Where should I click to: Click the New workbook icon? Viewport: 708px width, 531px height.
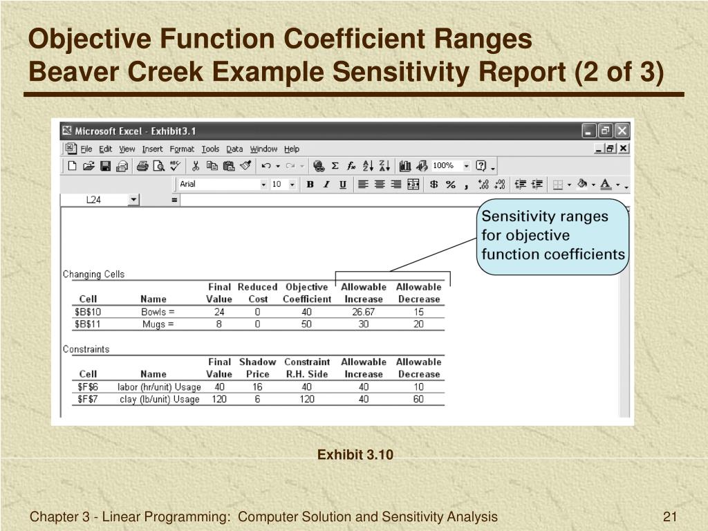pyautogui.click(x=72, y=166)
